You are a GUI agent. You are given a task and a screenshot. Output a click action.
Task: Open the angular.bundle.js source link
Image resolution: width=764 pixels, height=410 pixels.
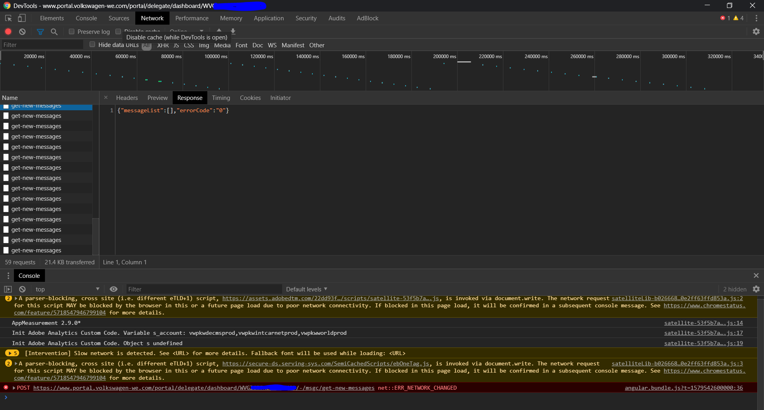(x=683, y=388)
